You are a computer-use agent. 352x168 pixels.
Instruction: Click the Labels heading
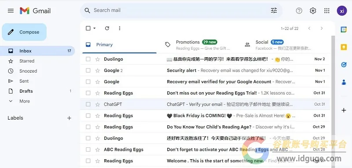pyautogui.click(x=15, y=118)
